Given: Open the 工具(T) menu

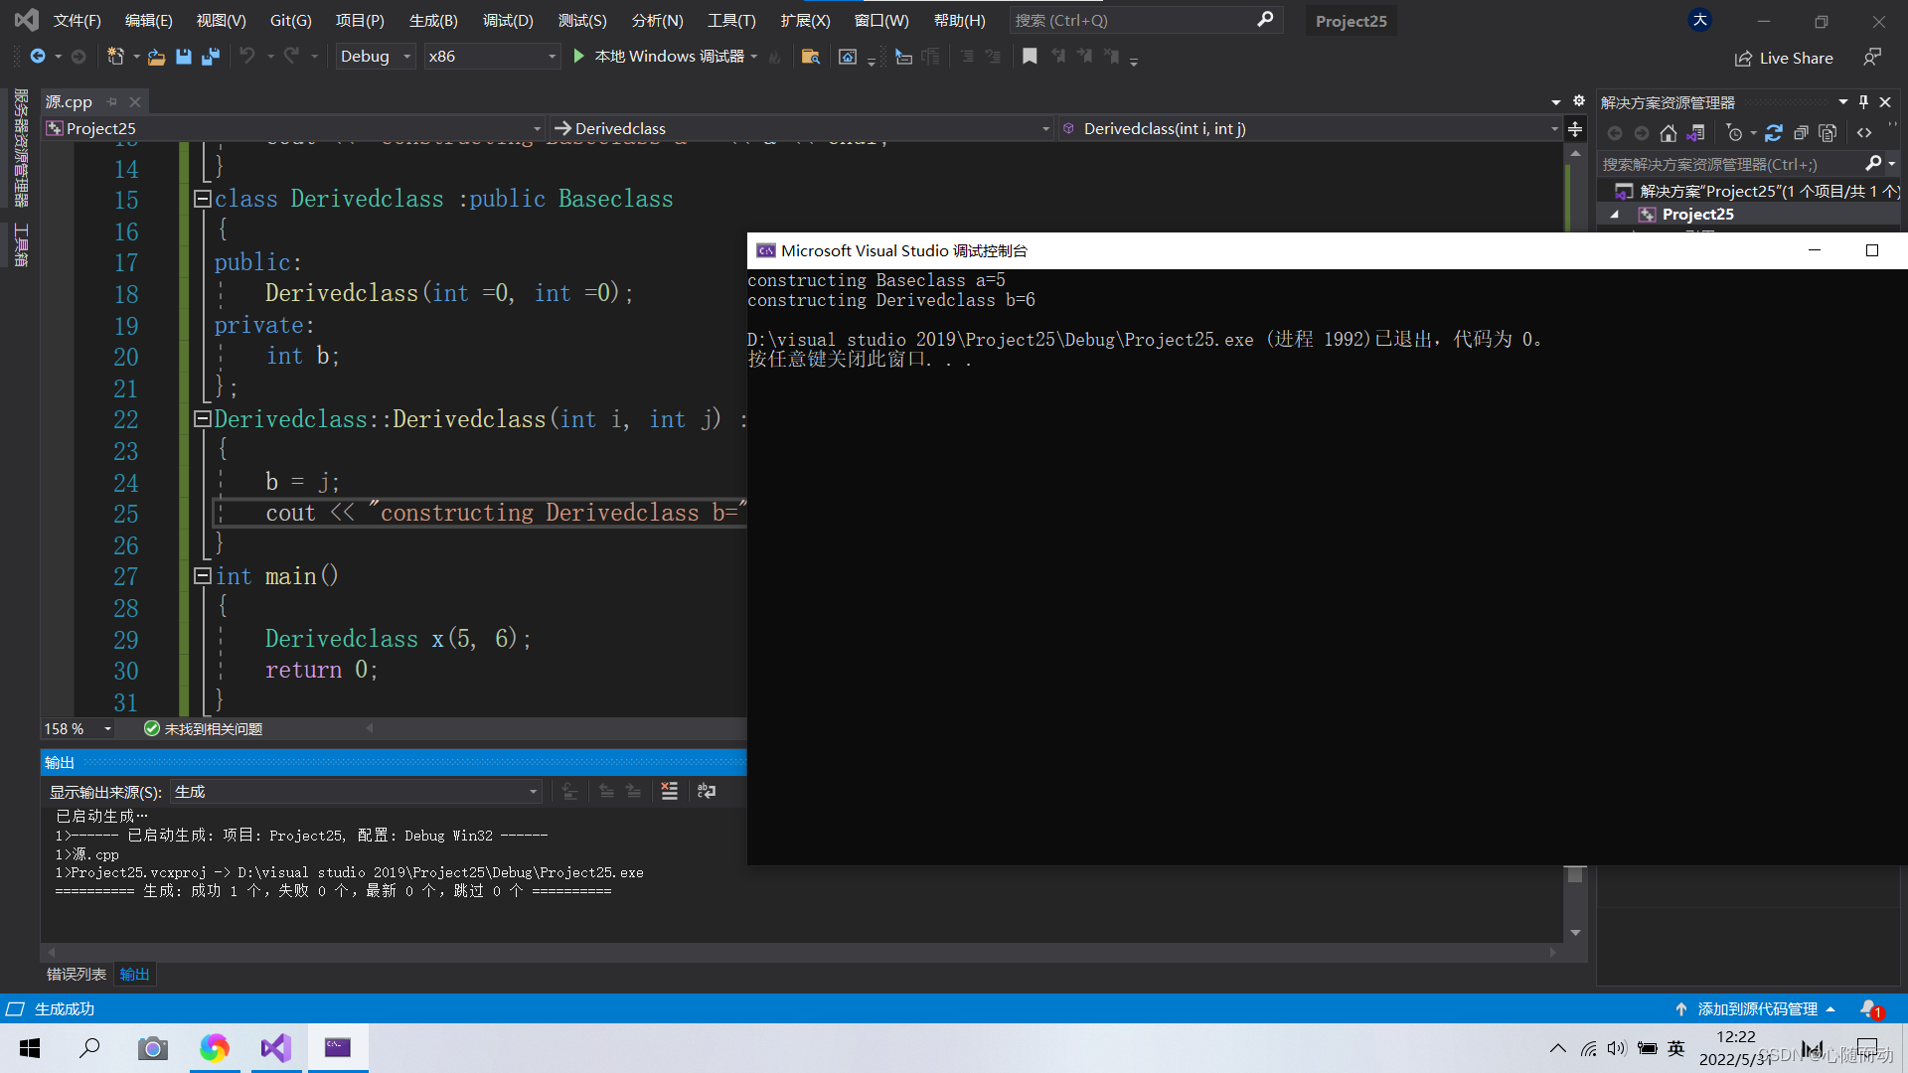Looking at the screenshot, I should (731, 21).
